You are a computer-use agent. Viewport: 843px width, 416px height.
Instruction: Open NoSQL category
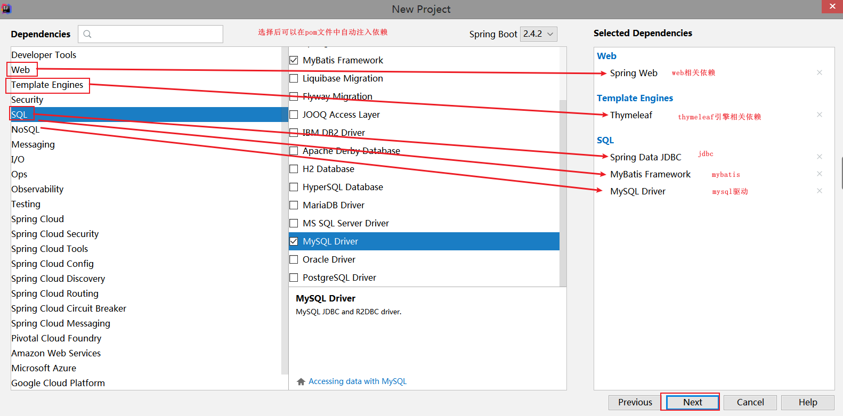26,129
